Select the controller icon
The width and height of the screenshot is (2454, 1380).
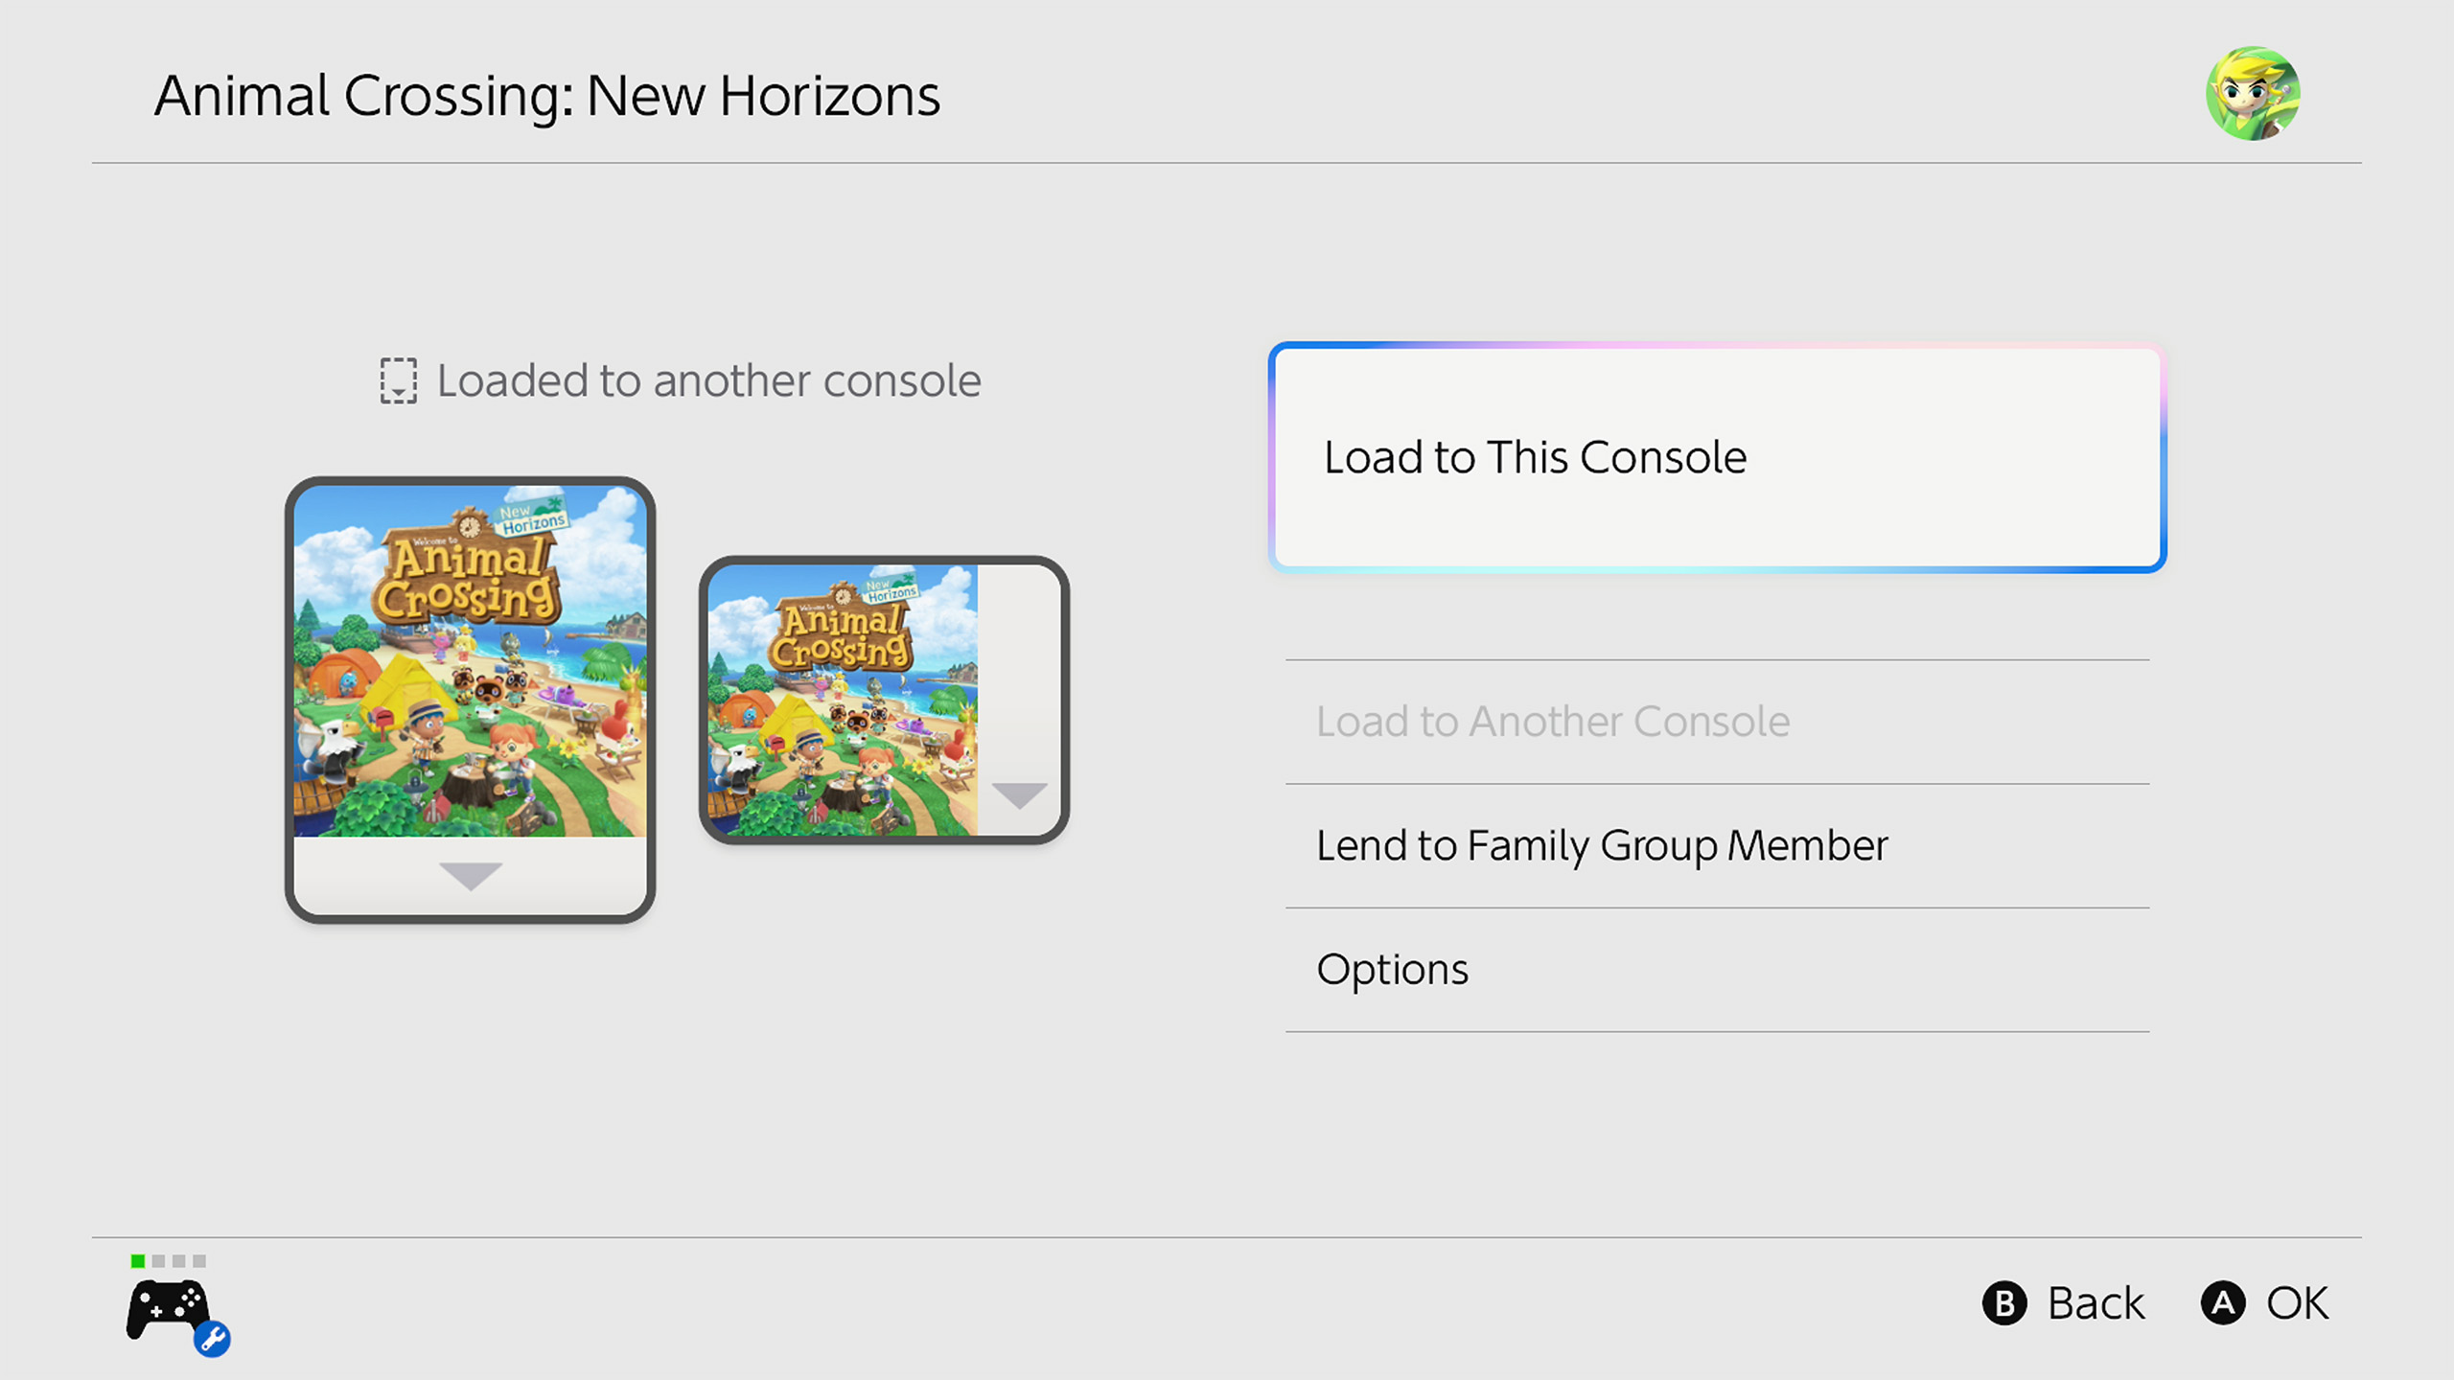tap(167, 1308)
